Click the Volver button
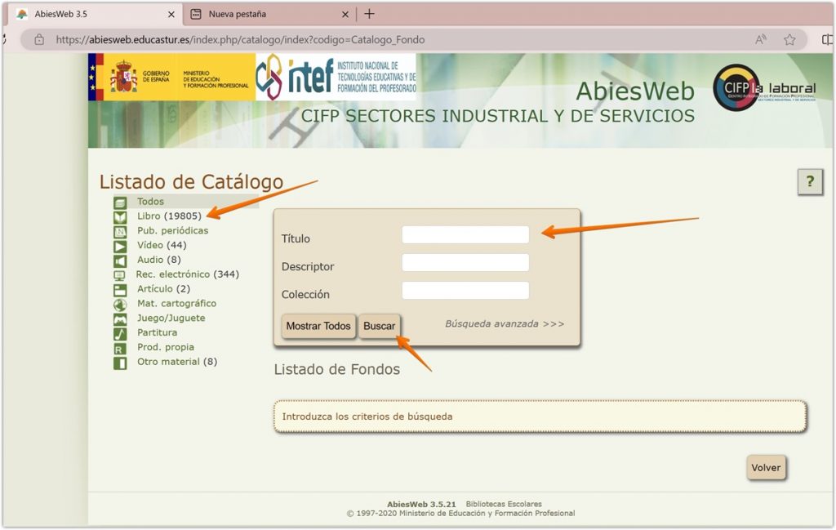 point(766,468)
